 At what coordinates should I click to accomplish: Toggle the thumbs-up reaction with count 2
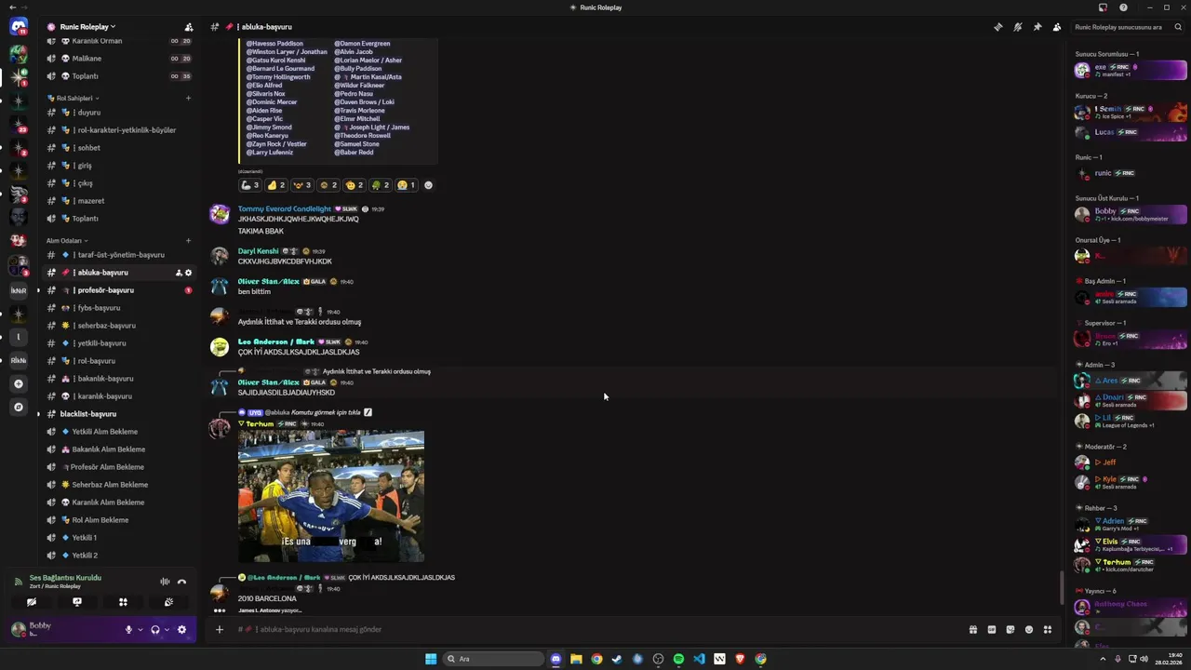click(x=276, y=185)
